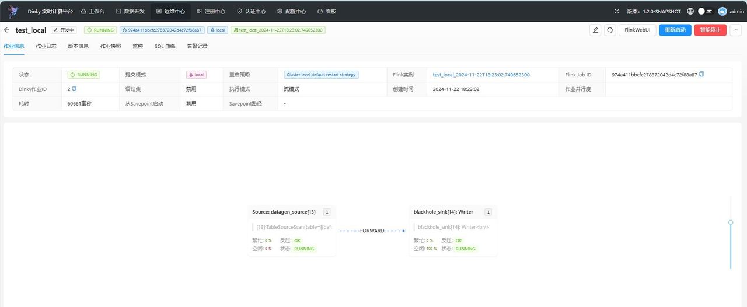
Task: Click job ID tag in header
Action: [162, 30]
